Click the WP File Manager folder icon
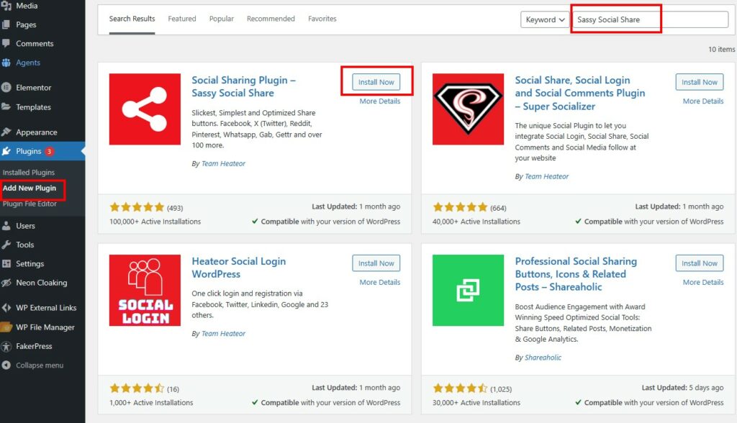Viewport: 737px width, 423px height. point(6,327)
